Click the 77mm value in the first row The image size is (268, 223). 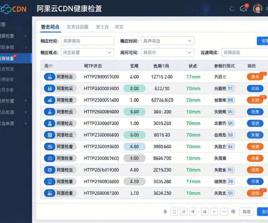[x=193, y=77]
